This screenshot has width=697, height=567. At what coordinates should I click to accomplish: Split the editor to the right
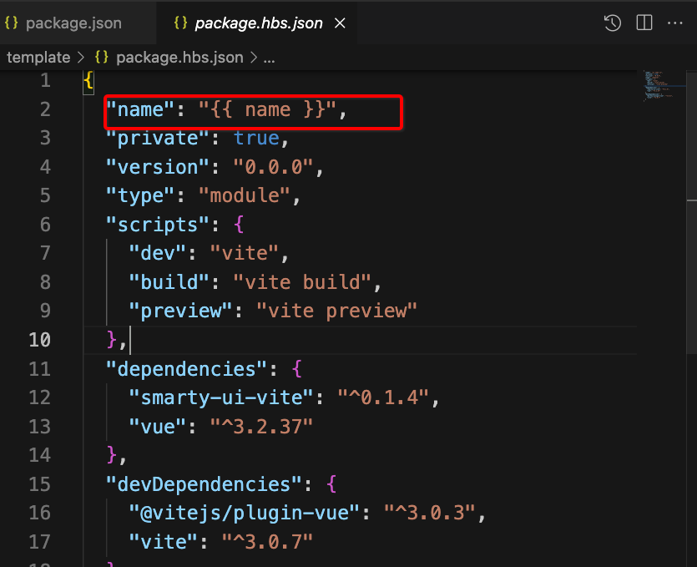[x=644, y=23]
